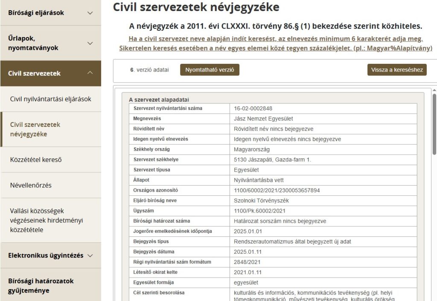The image size is (437, 301).
Task: Click the court name "Szolnoki Törvényszék"
Action: click(261, 201)
